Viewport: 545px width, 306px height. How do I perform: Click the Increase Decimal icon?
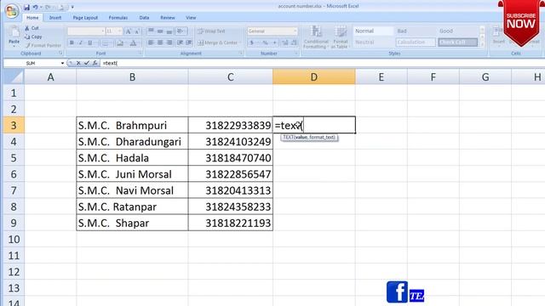(x=285, y=42)
